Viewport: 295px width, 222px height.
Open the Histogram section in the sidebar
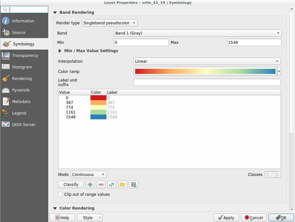(x=22, y=67)
